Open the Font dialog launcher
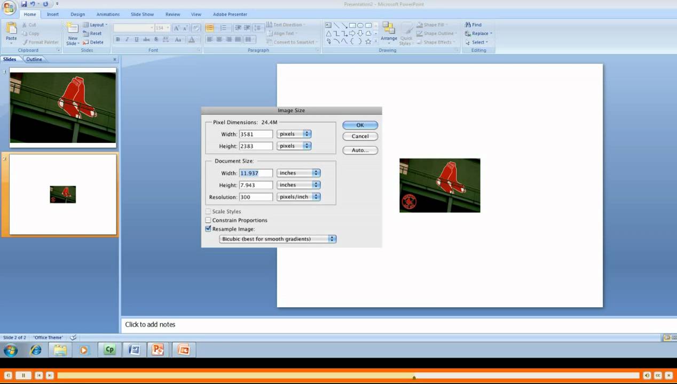This screenshot has height=384, width=677. [x=199, y=50]
